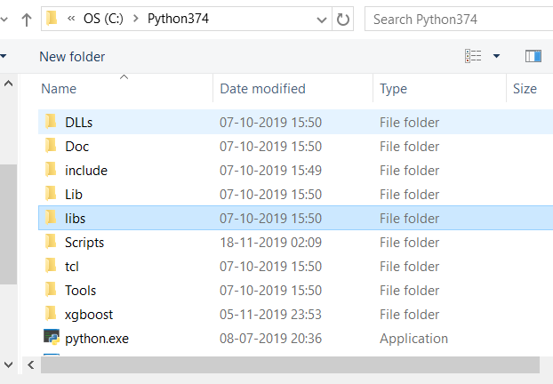Select the libs folder name
This screenshot has height=384, width=553.
[75, 219]
